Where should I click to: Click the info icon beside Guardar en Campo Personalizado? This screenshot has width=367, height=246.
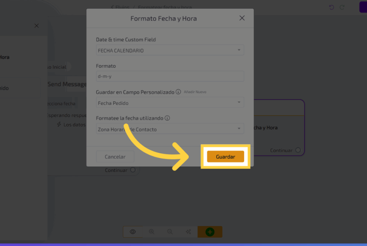coord(178,92)
